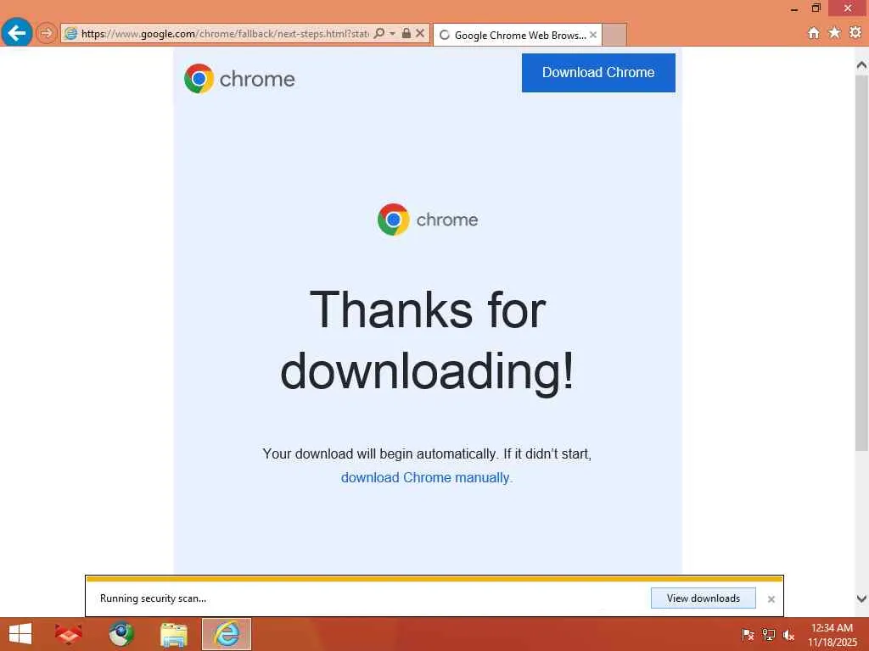Click the muted volume speaker icon
Image resolution: width=869 pixels, height=651 pixels.
coord(788,635)
